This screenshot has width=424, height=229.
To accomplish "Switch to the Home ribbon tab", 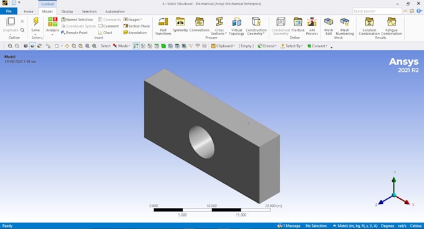I will coord(29,11).
